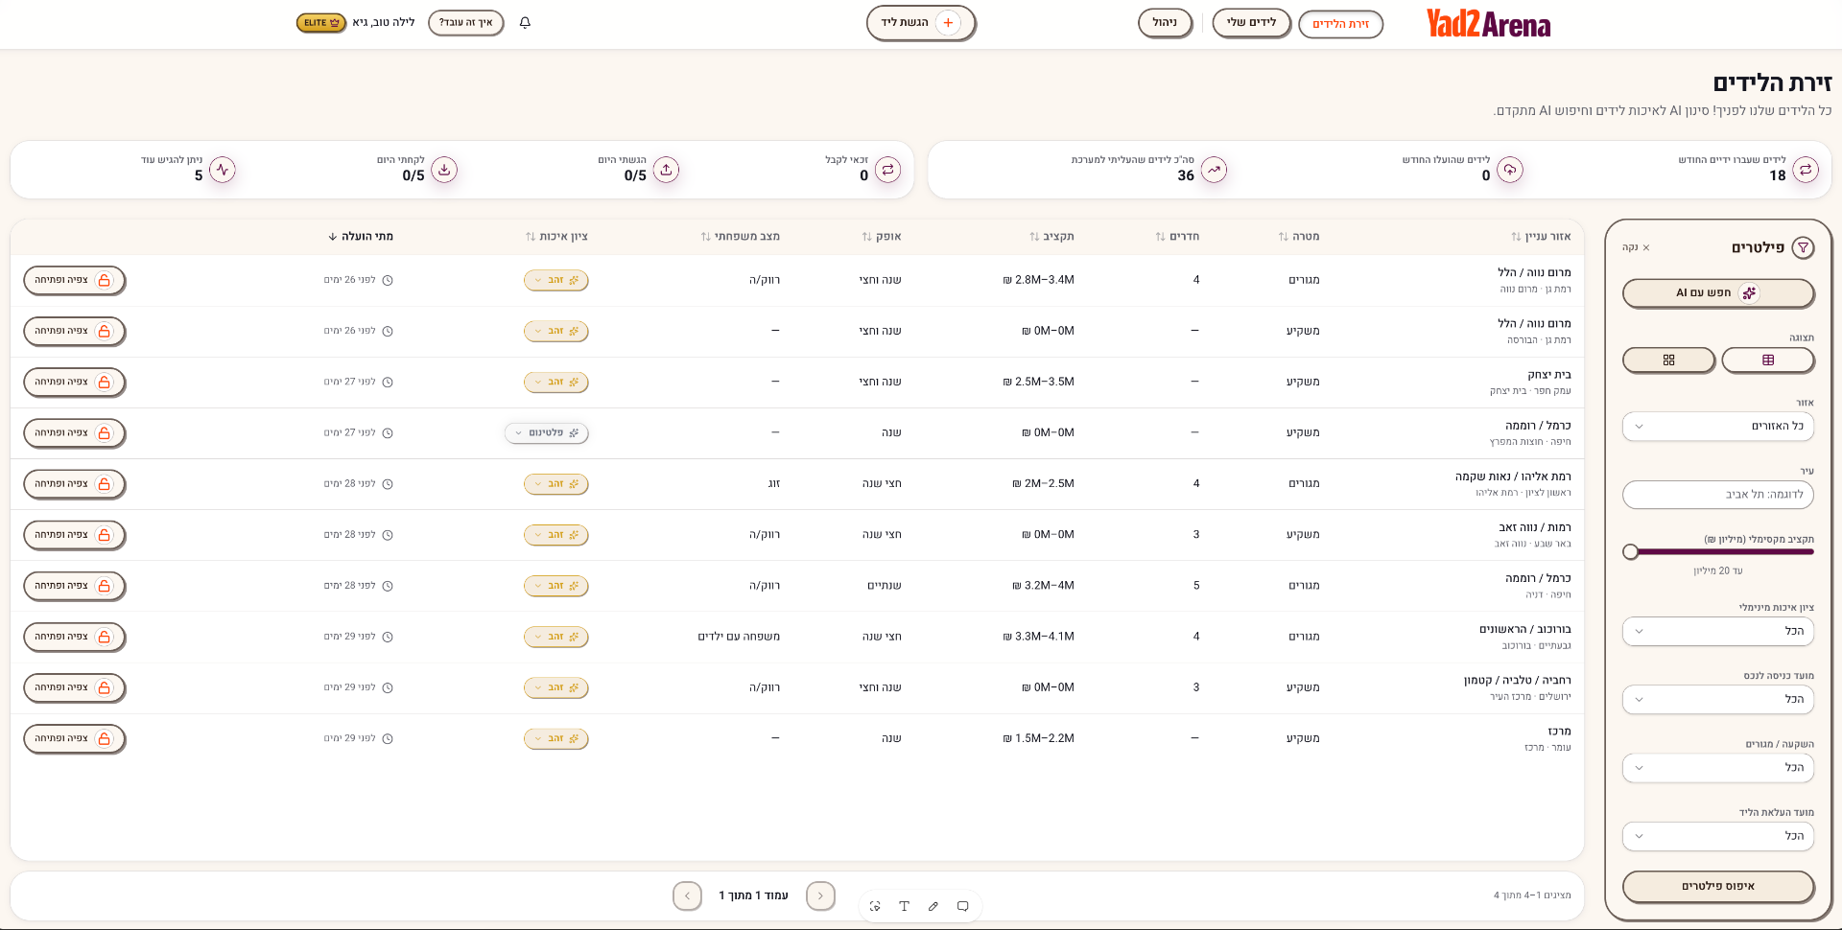Open the מועד כניסה לנכס dropdown
Viewport: 1842px width, 930px height.
(x=1717, y=700)
